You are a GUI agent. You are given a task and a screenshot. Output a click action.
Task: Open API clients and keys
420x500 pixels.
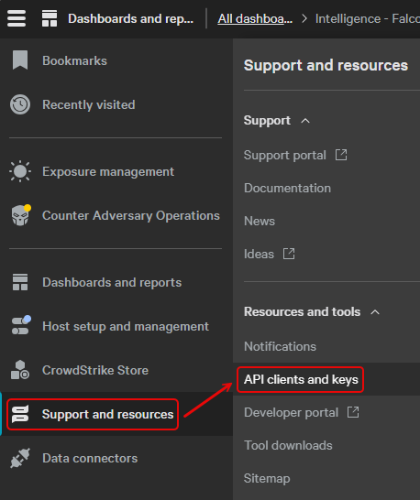pyautogui.click(x=301, y=379)
